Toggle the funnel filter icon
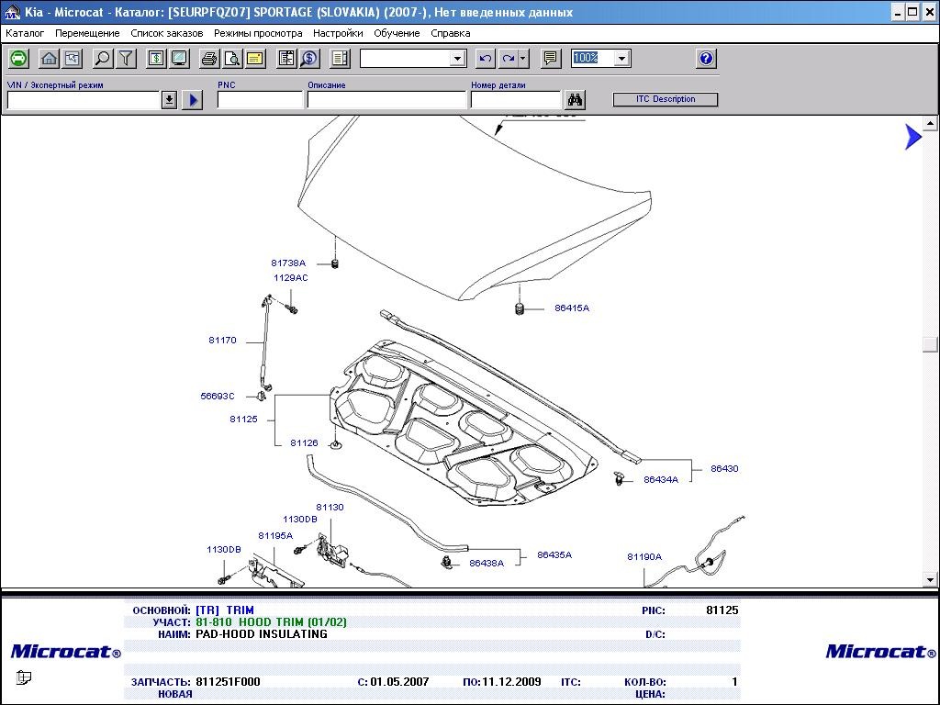Screen dimensions: 940x705 (x=126, y=58)
